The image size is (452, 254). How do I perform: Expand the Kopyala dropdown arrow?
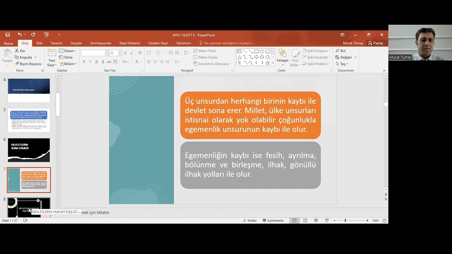(35, 57)
